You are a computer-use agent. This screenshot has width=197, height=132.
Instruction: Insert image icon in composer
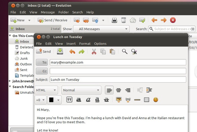click(119, 100)
